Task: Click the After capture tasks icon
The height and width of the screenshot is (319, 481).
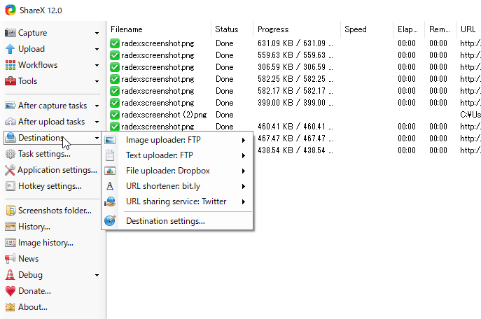Action: pos(10,106)
